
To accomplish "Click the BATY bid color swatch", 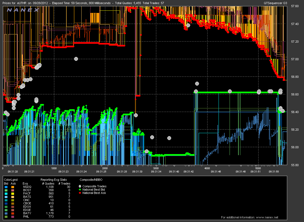I will tap(6, 213).
